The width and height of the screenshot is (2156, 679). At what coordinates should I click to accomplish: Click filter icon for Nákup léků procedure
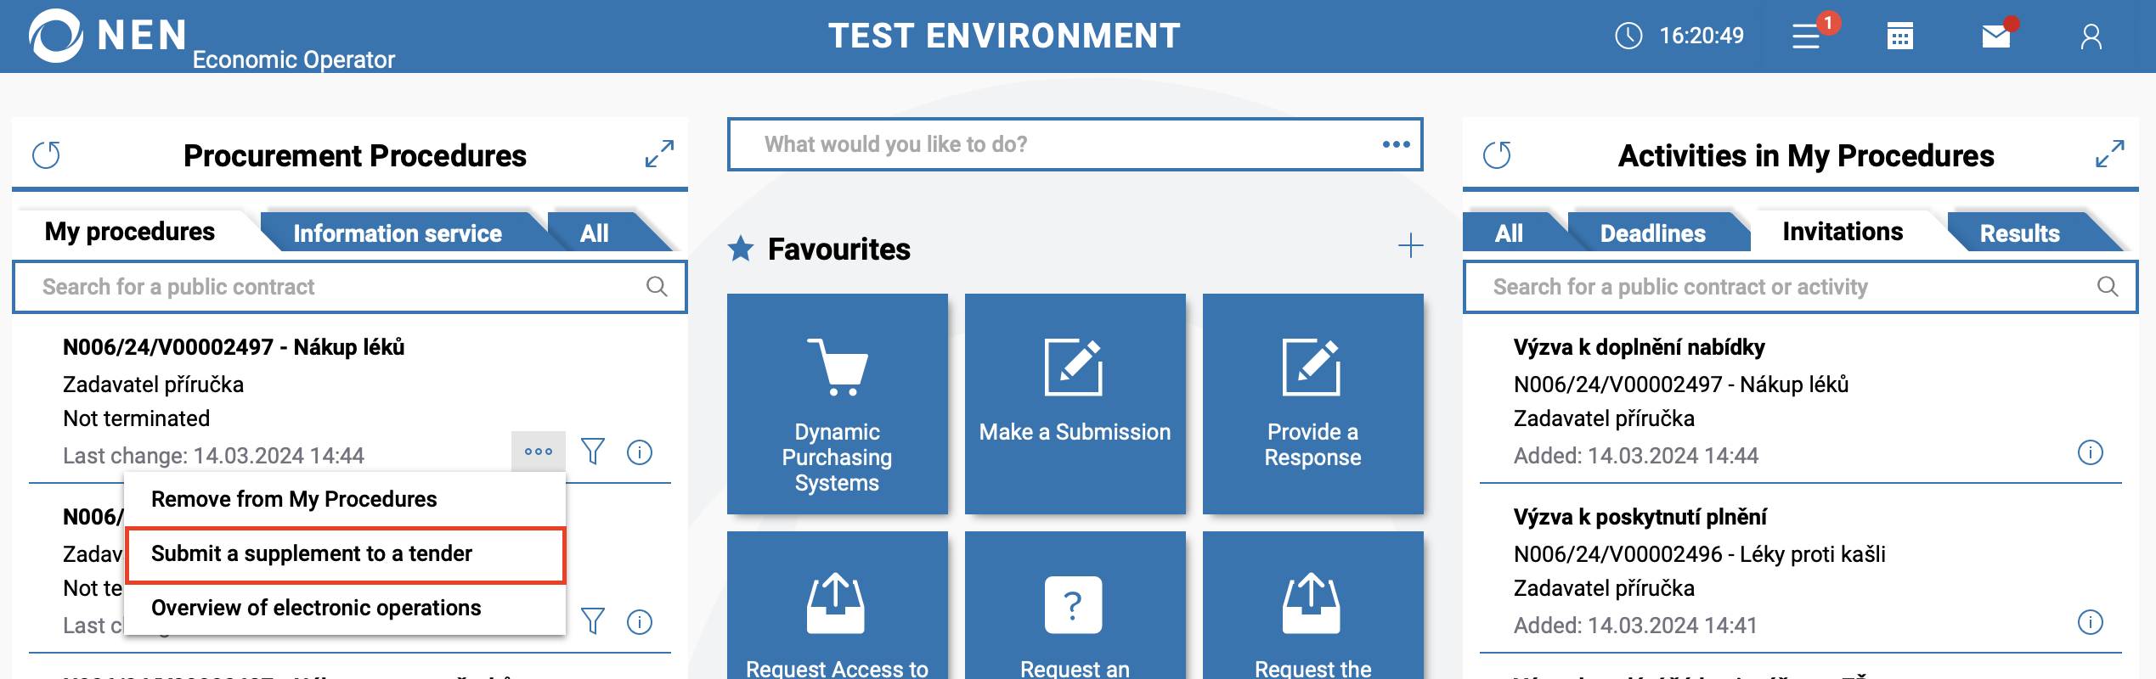coord(593,452)
